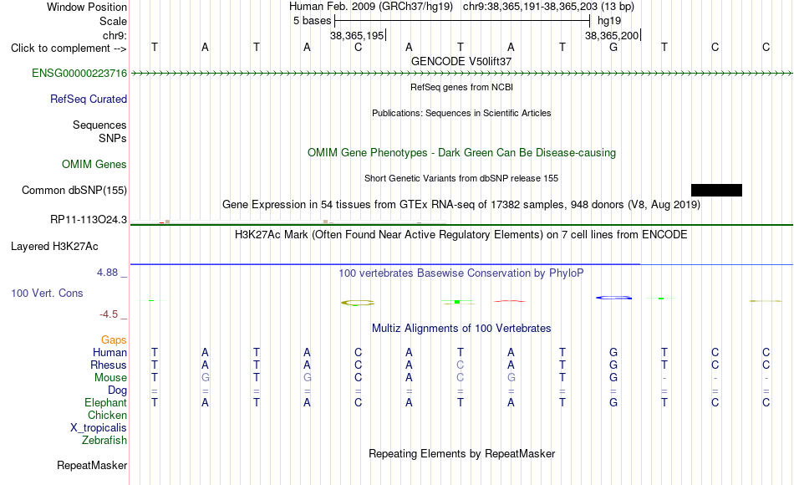
Task: Click the GENCODE V50lift37 track title
Action: [x=461, y=61]
